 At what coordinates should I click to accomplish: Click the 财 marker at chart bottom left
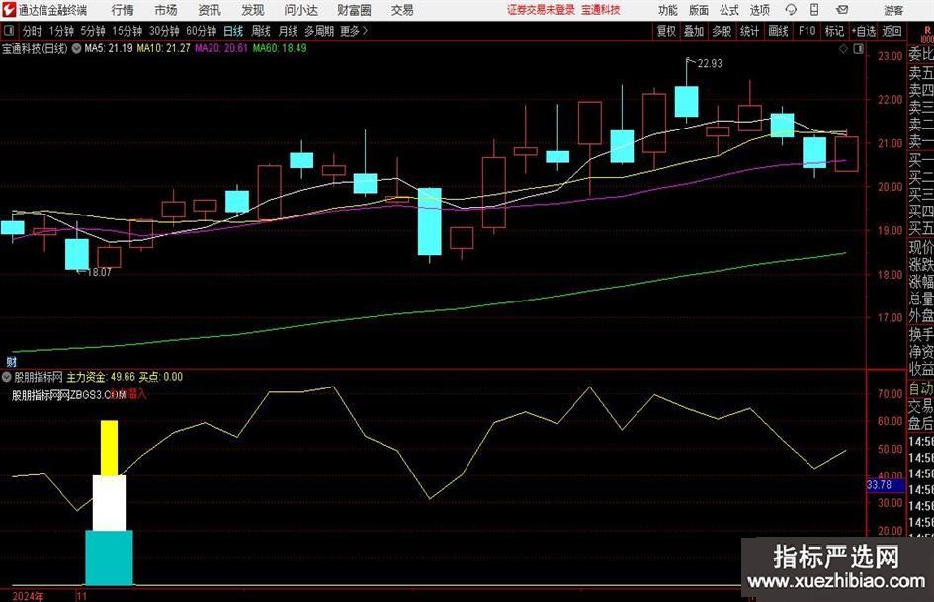(11, 361)
